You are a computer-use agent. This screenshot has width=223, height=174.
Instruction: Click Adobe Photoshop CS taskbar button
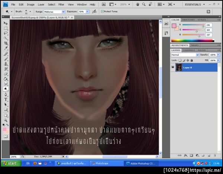(x=141, y=164)
